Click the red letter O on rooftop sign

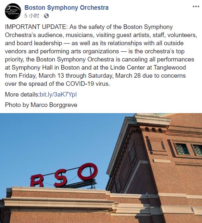pos(88,172)
